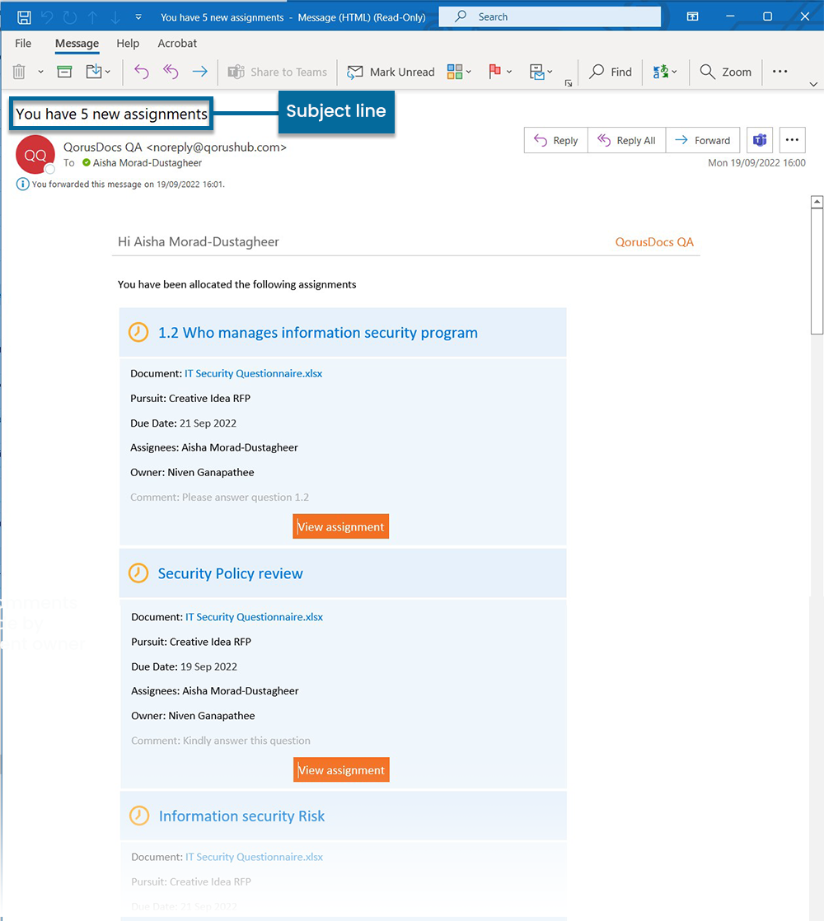Click the forwarded message info icon

[x=22, y=185]
